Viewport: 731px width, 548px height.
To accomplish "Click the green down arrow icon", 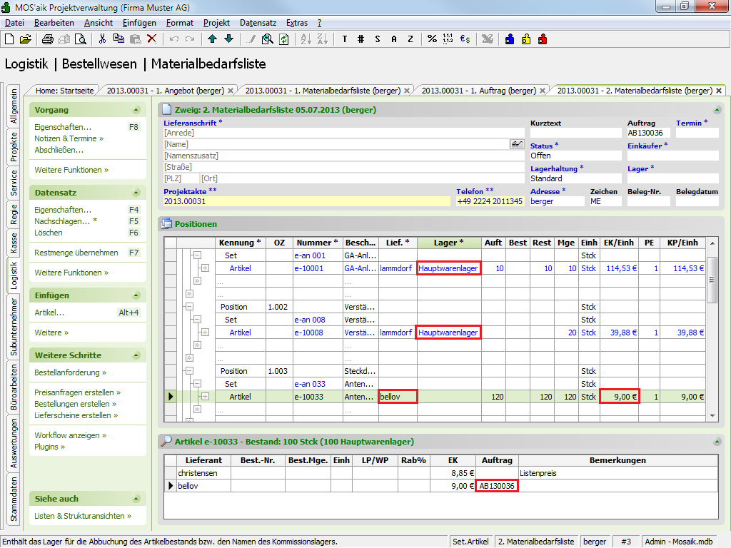I will [x=229, y=39].
